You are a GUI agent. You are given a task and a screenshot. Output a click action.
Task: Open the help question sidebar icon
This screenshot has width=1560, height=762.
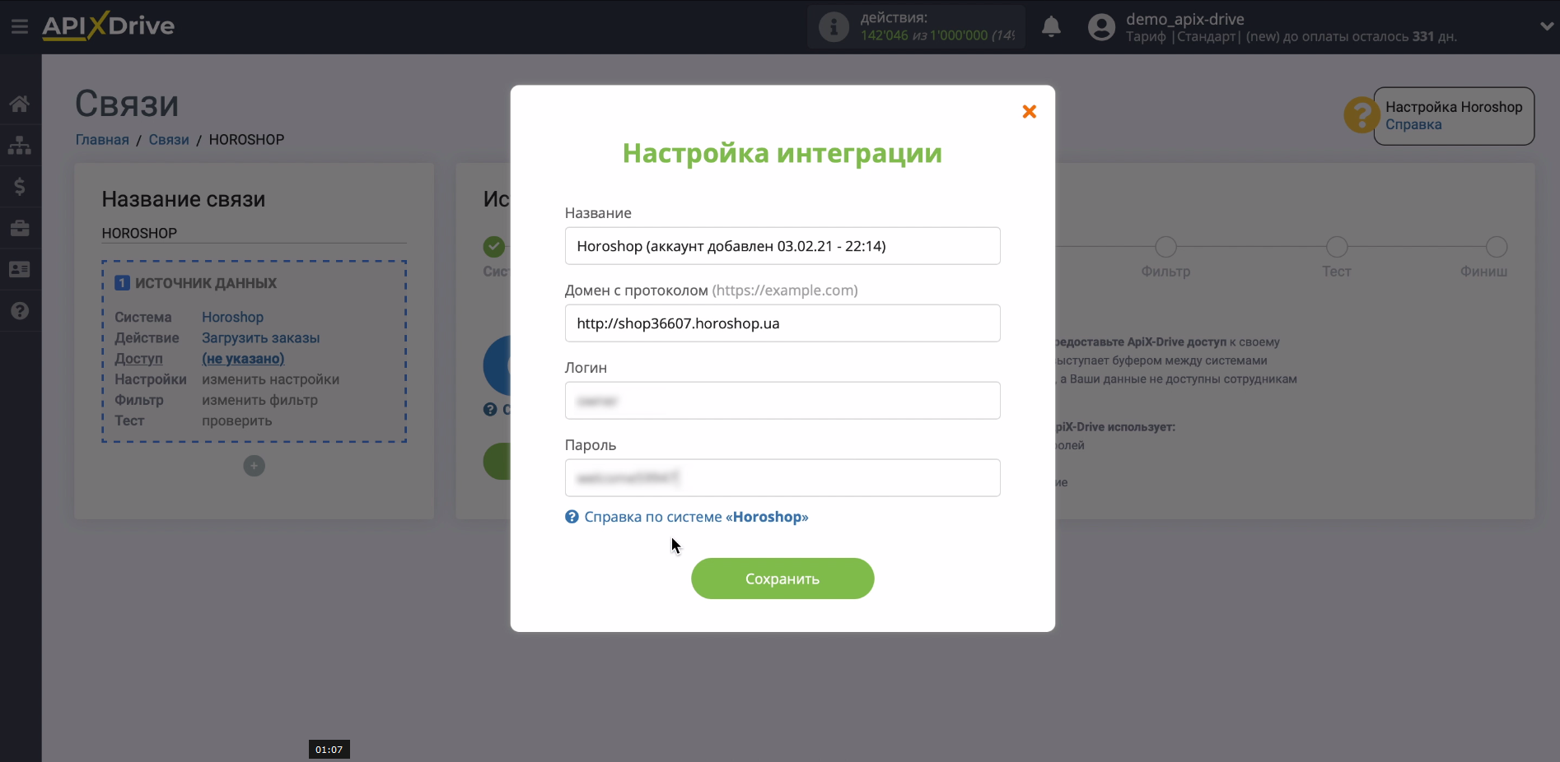[20, 310]
